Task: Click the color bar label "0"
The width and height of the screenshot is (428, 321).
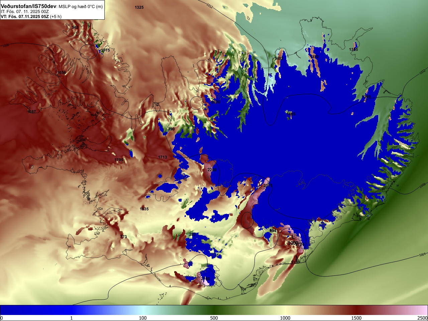Action: point(2,318)
